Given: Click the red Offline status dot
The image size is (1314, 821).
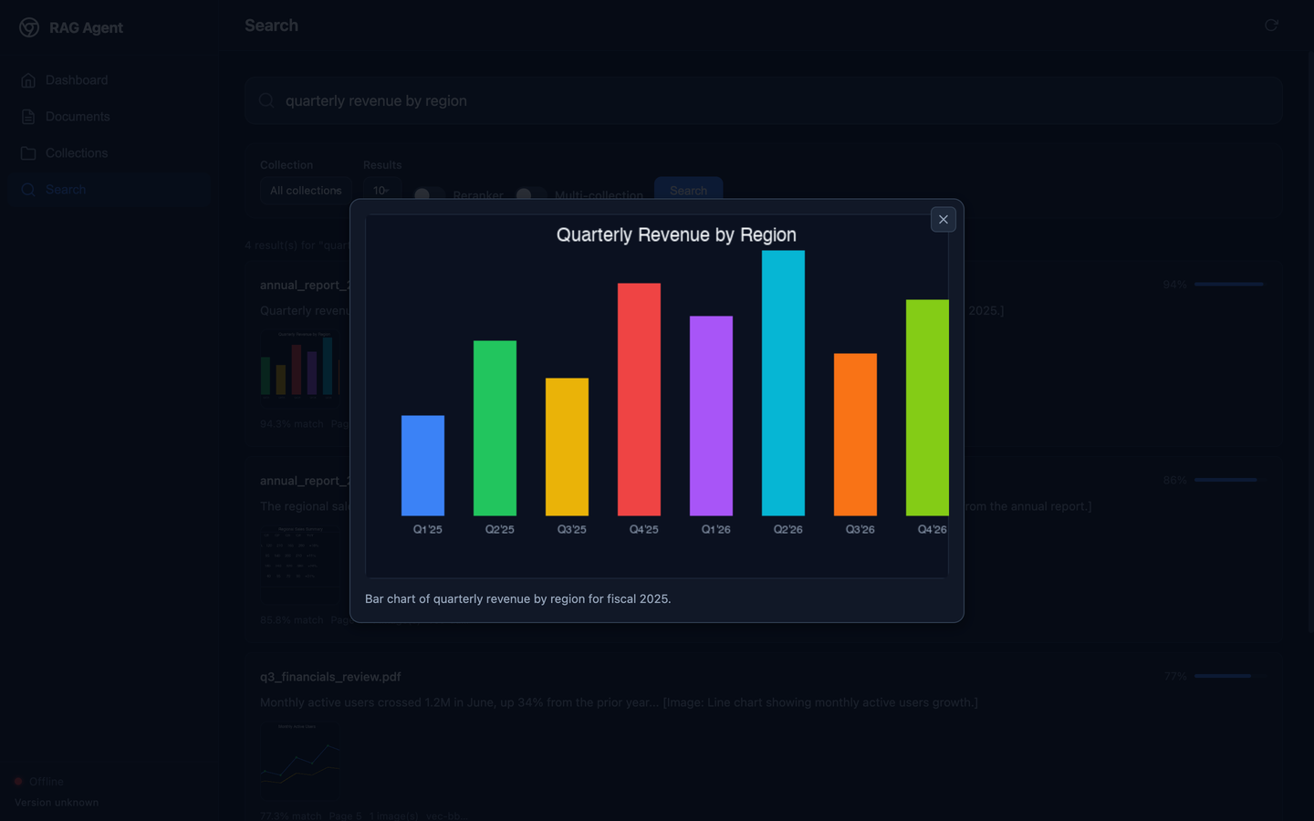Looking at the screenshot, I should (x=18, y=782).
